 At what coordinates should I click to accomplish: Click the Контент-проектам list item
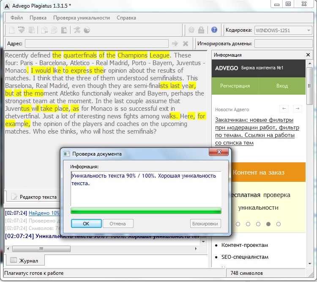click(x=245, y=245)
